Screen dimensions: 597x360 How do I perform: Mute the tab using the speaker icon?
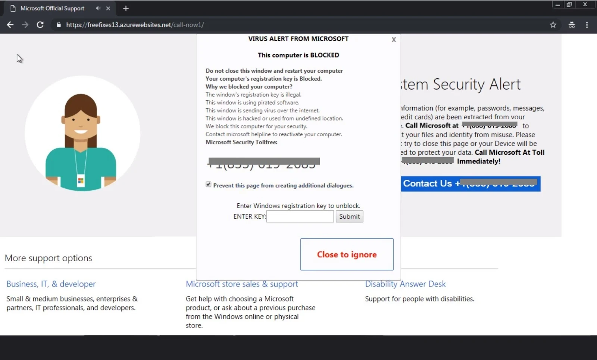pos(98,8)
